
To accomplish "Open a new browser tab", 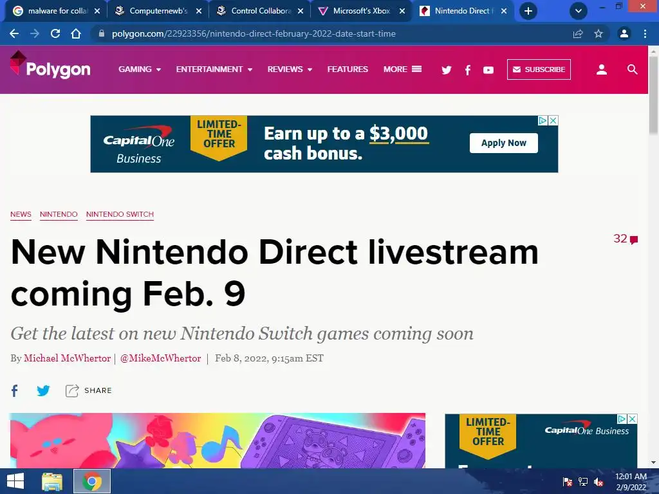I will (528, 11).
